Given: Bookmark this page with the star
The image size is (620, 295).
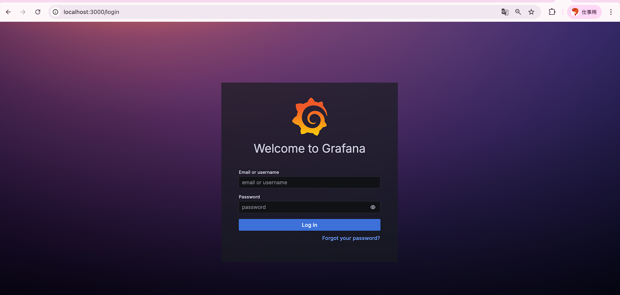Looking at the screenshot, I should coord(531,12).
